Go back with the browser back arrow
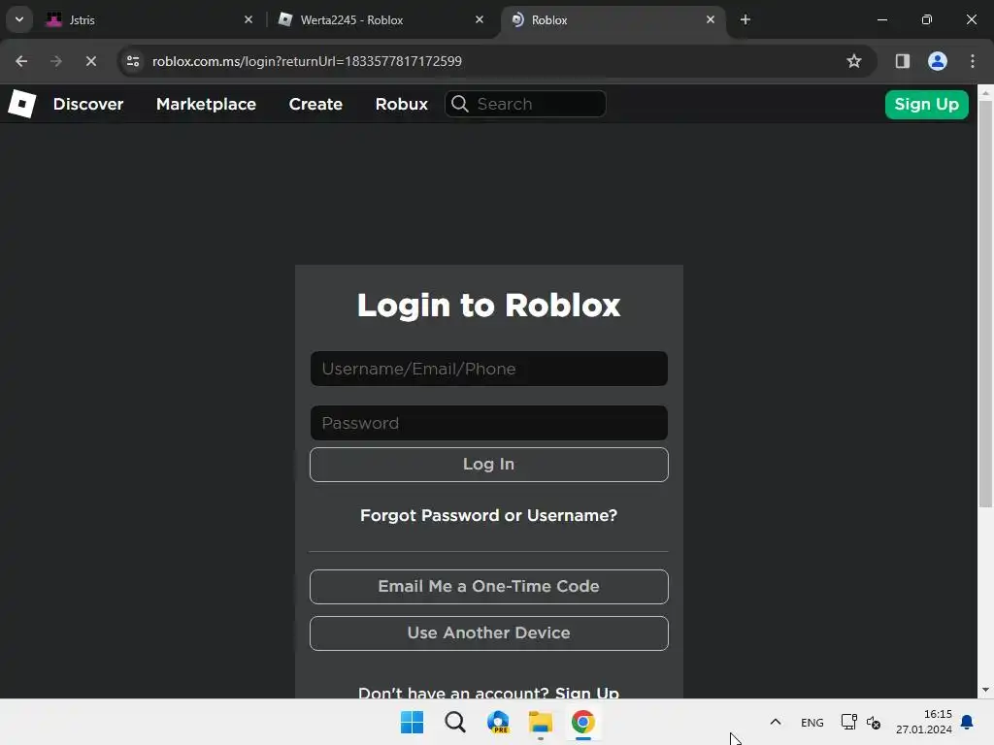This screenshot has width=994, height=745. coord(21,61)
